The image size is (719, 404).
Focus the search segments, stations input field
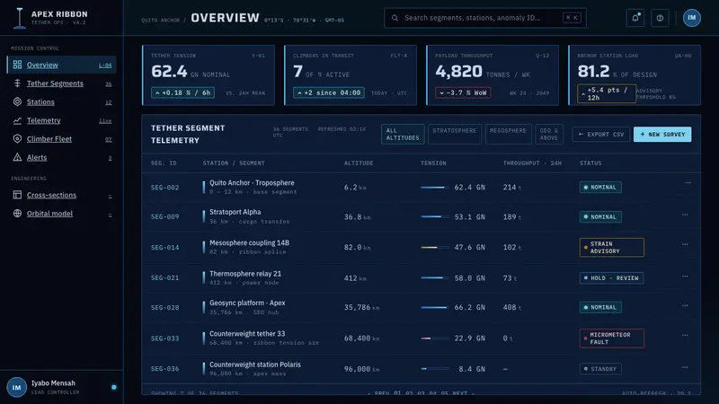484,18
